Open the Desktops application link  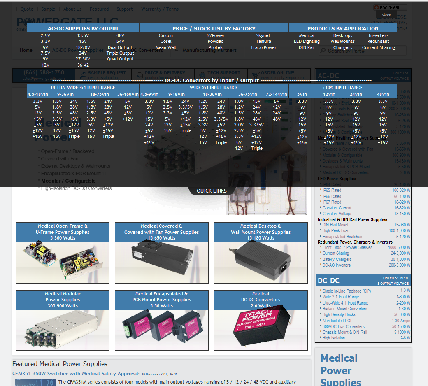pyautogui.click(x=342, y=35)
